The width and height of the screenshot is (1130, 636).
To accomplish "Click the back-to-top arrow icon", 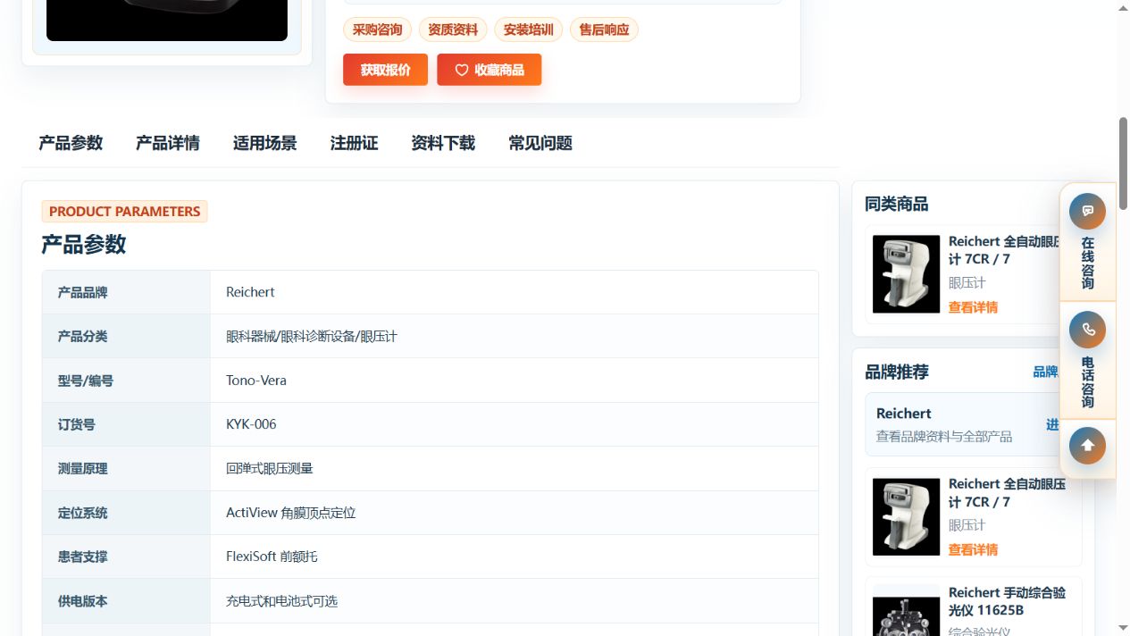I will pyautogui.click(x=1087, y=446).
